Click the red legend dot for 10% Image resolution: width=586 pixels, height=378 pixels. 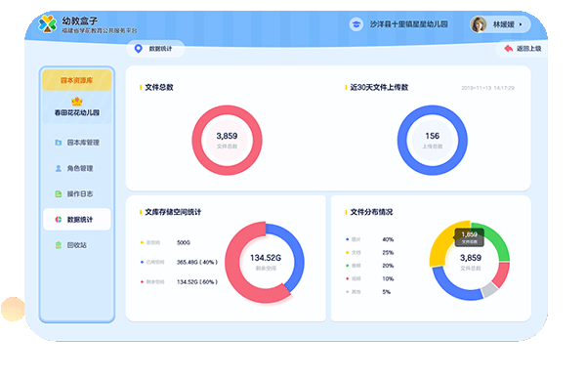(x=347, y=278)
